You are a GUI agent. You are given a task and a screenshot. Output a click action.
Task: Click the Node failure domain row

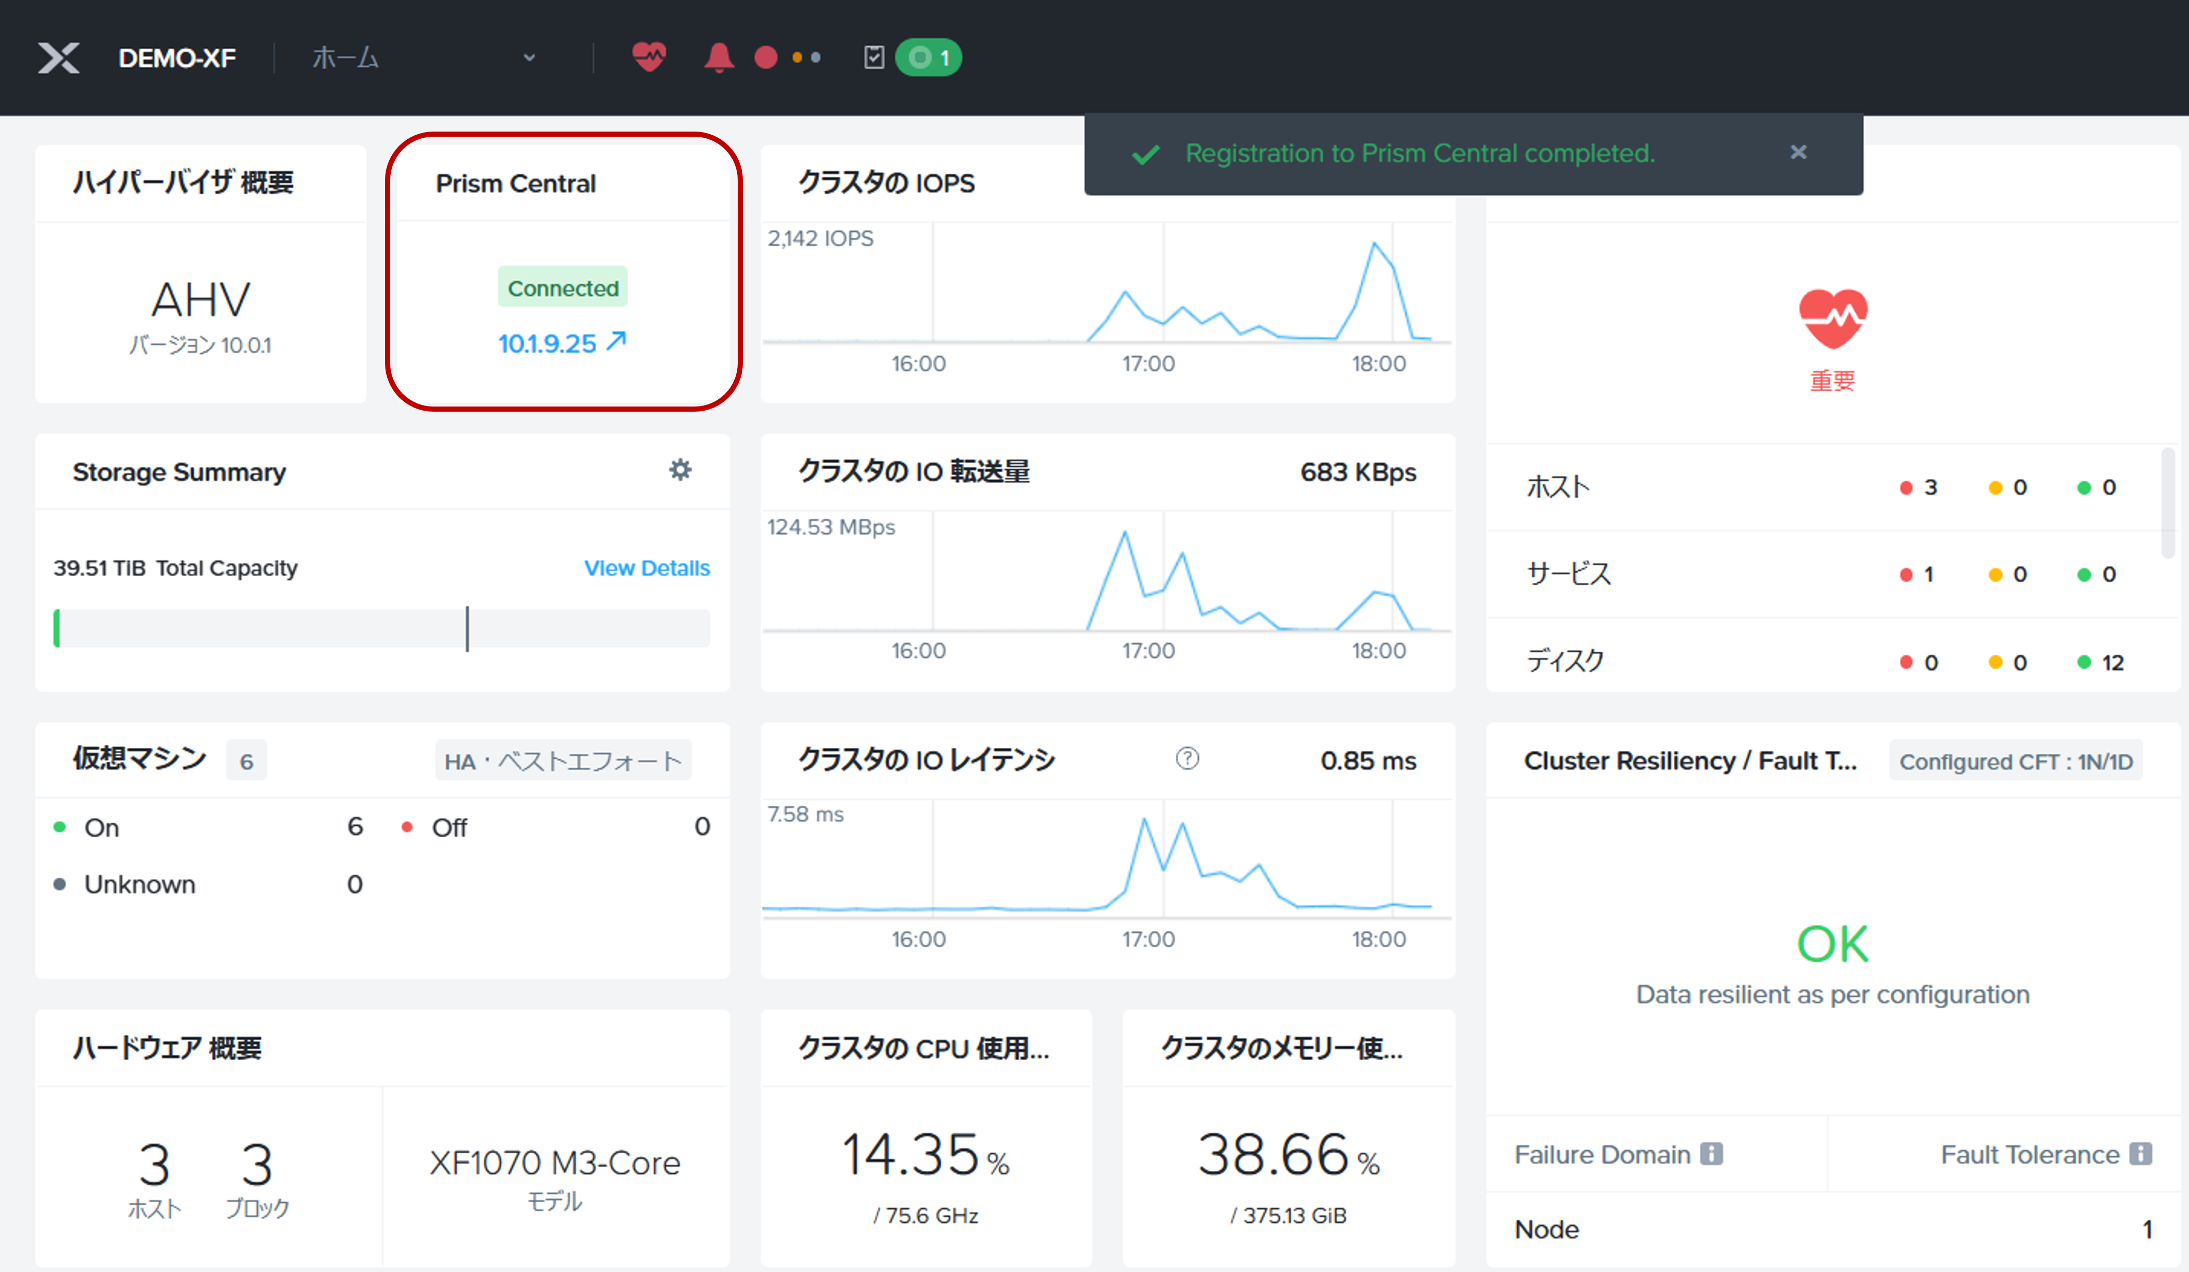coord(1833,1229)
